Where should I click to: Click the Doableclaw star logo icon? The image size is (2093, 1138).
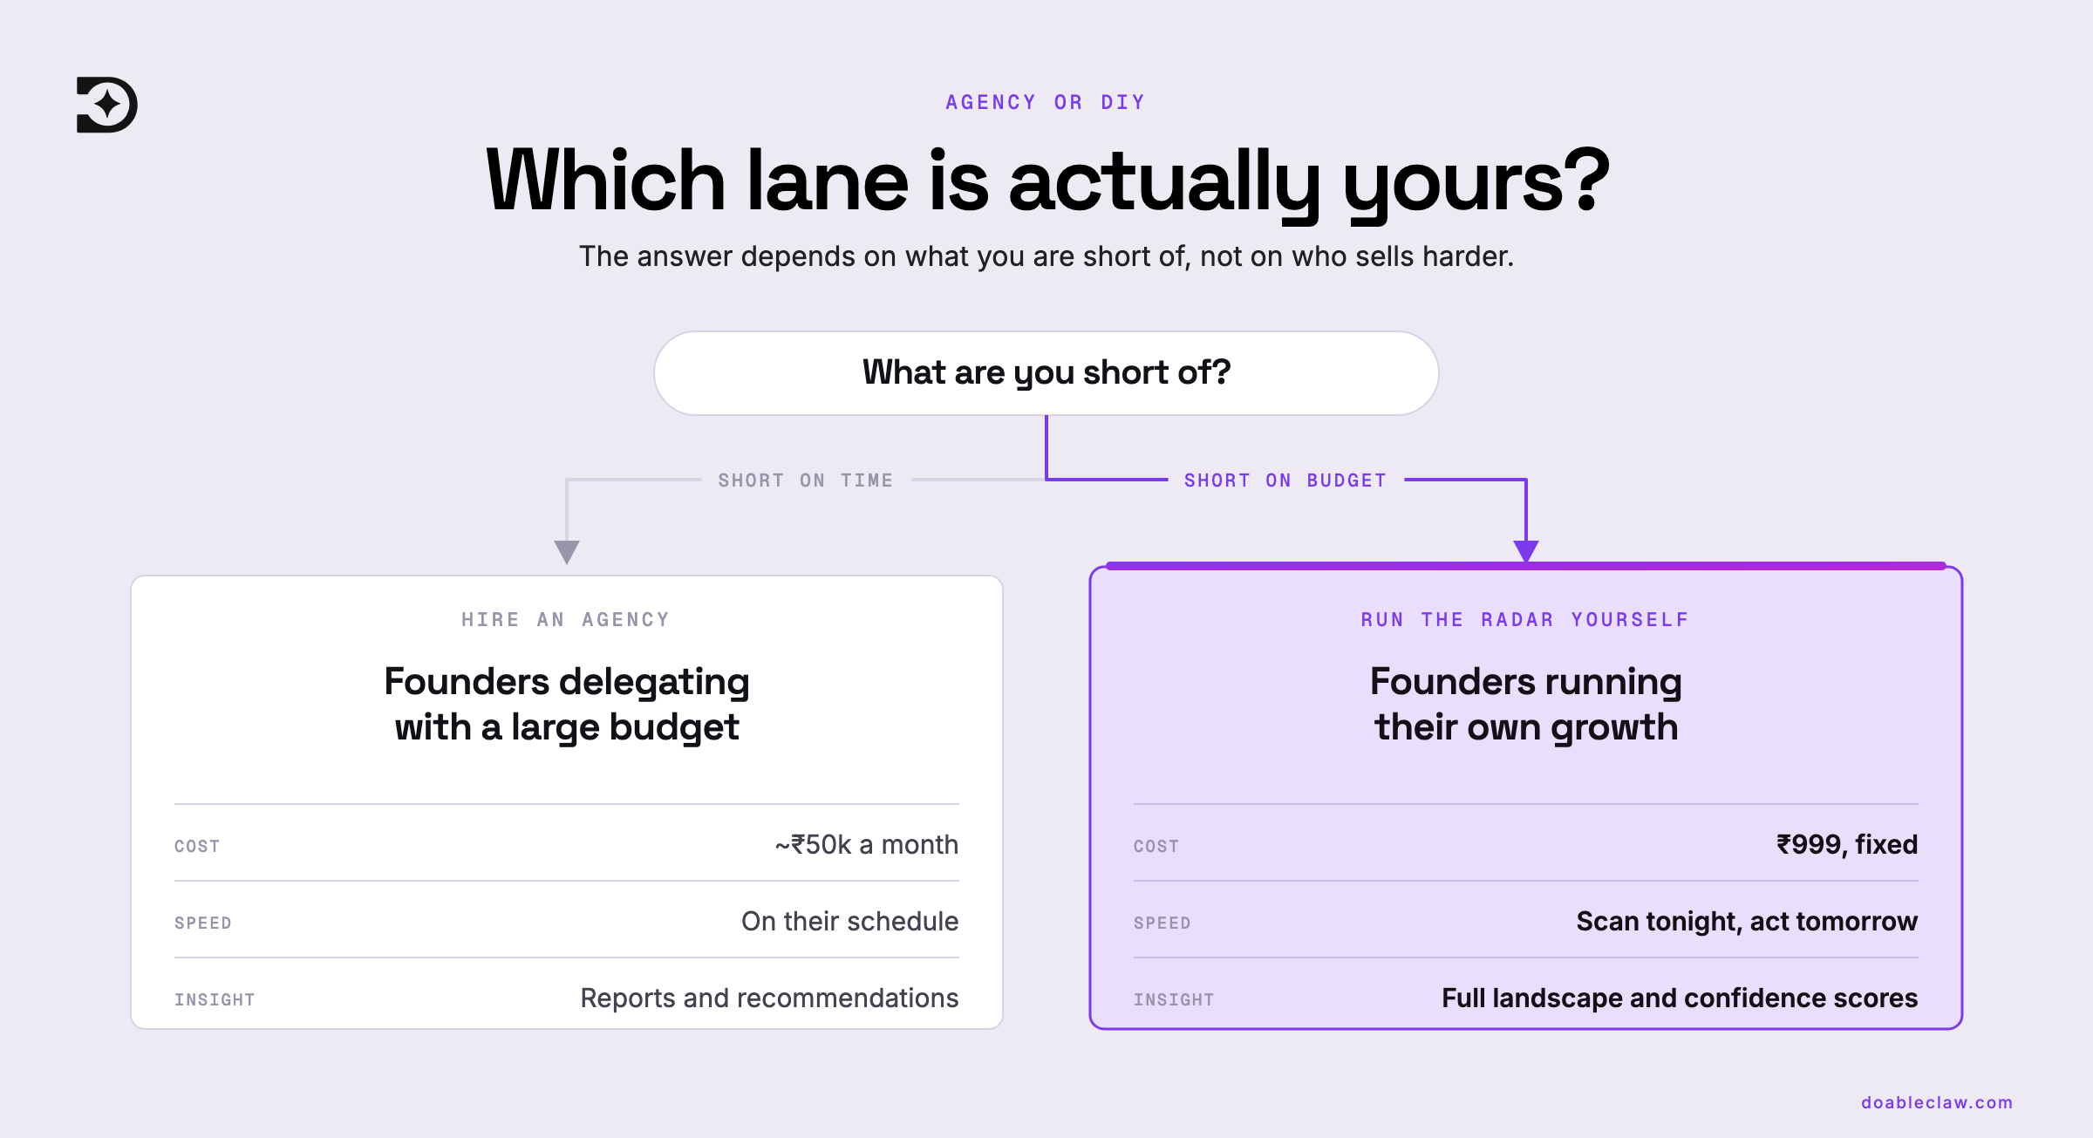(106, 105)
